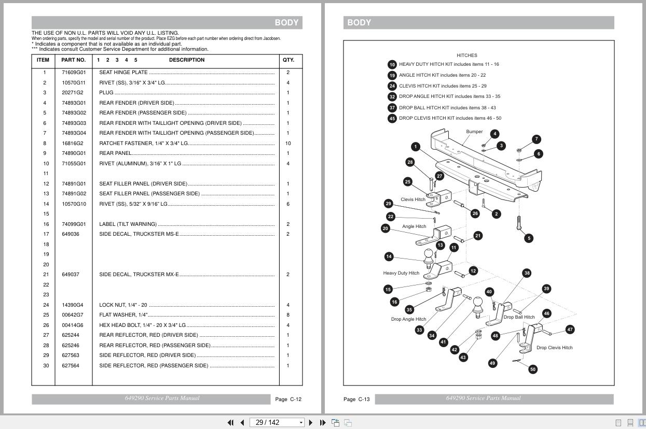Open the page number dropdown arrow
646x429 pixels.
point(301,423)
